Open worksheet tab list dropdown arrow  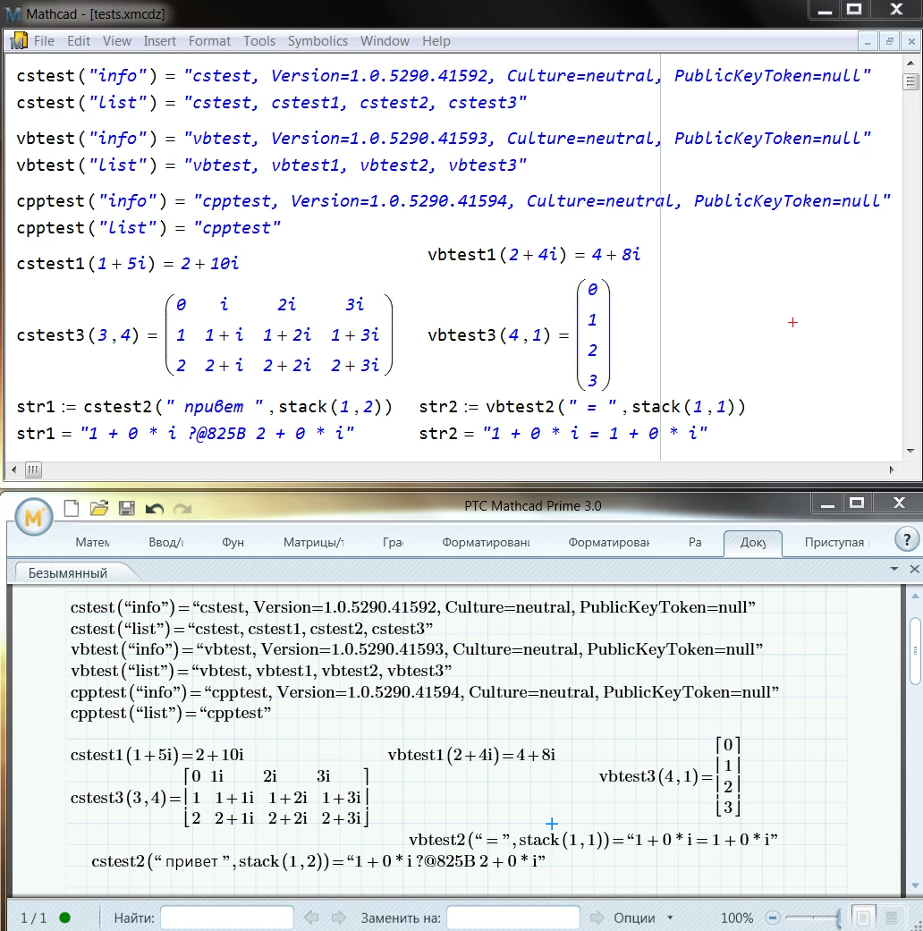pyautogui.click(x=893, y=569)
